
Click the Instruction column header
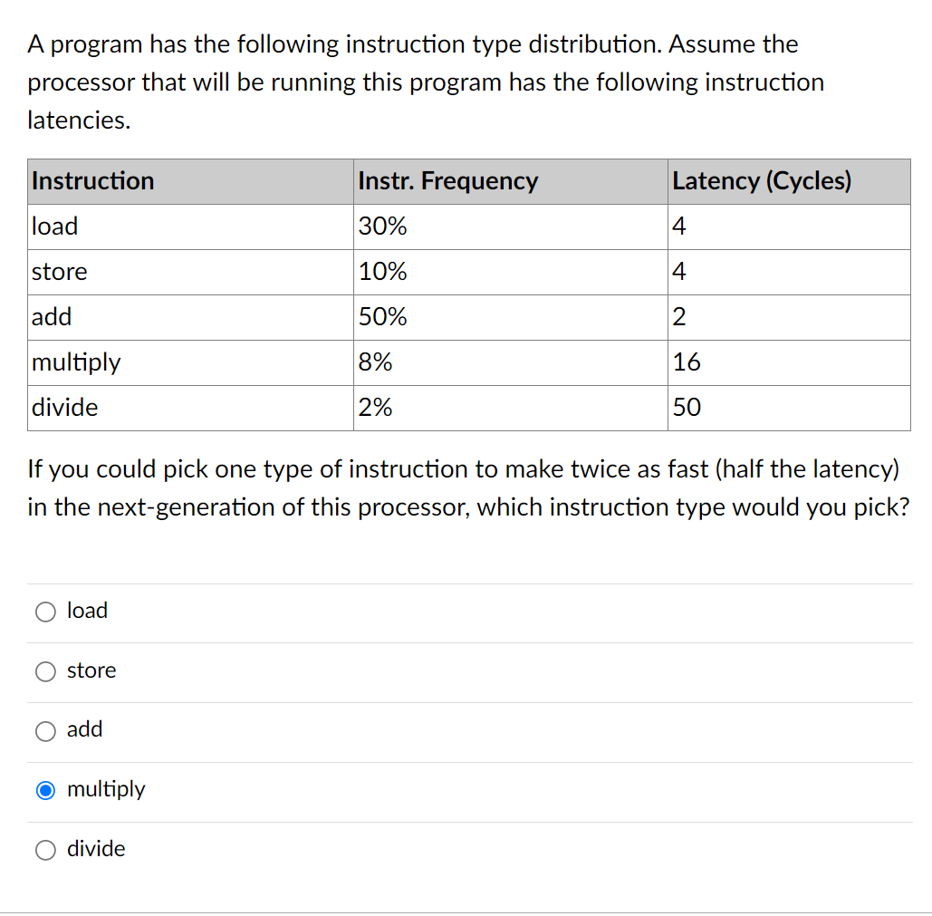(91, 181)
